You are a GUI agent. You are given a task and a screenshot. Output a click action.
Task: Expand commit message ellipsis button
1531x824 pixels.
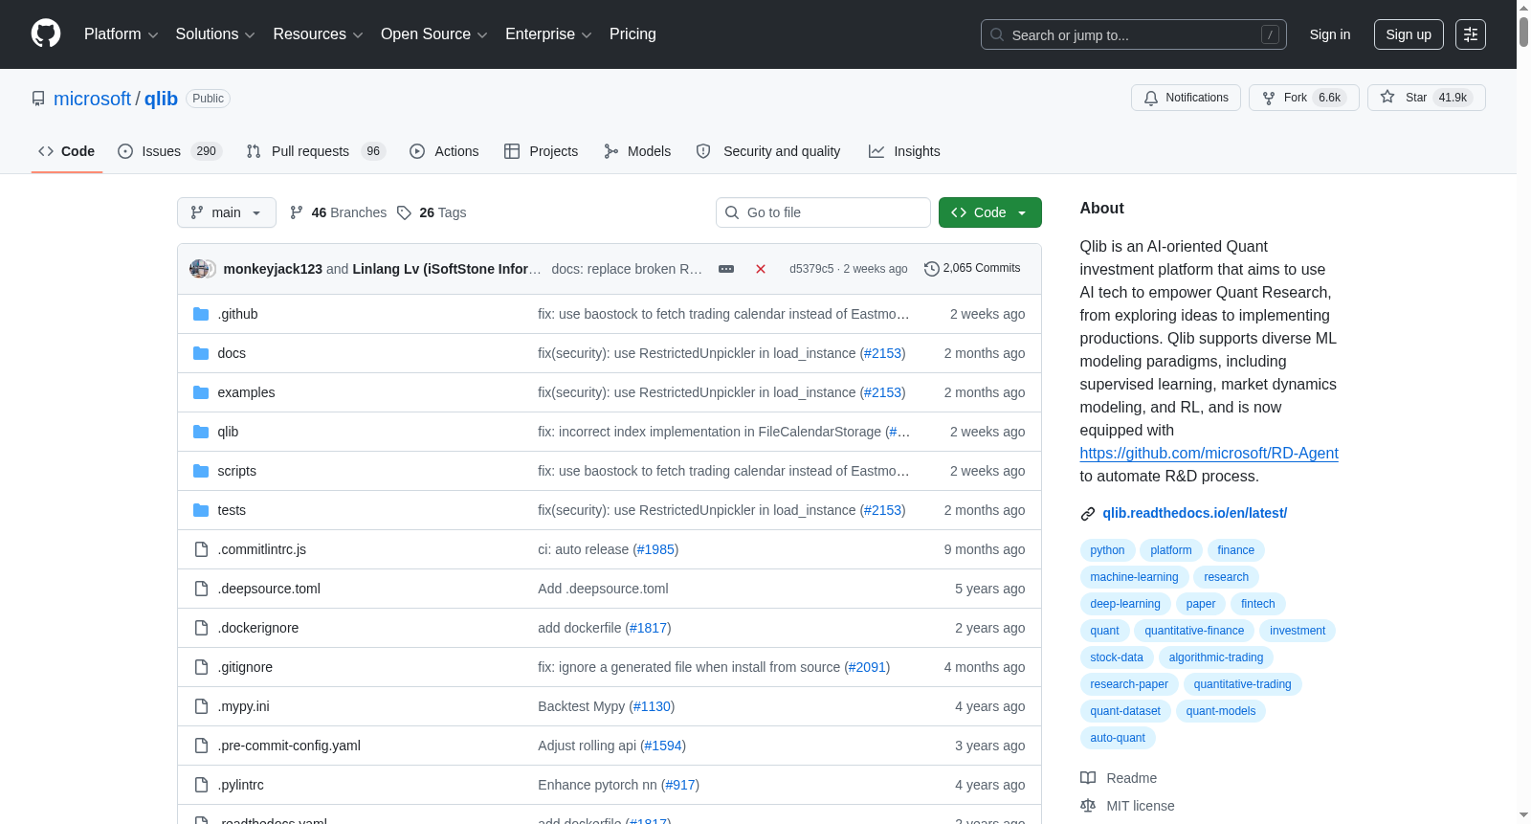[726, 269]
